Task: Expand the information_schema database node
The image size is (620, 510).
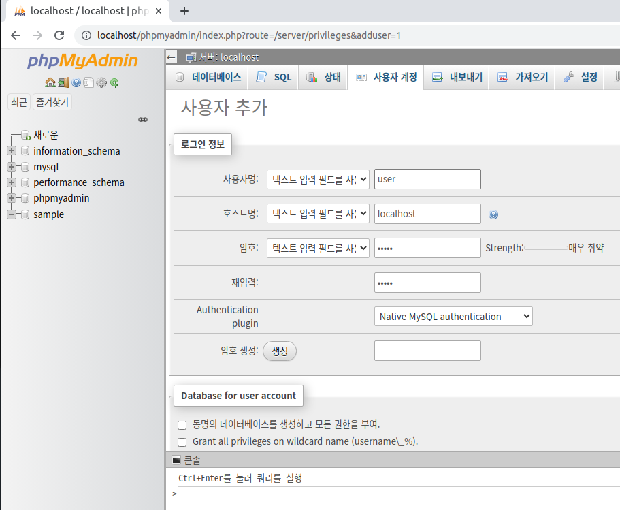Action: point(12,150)
